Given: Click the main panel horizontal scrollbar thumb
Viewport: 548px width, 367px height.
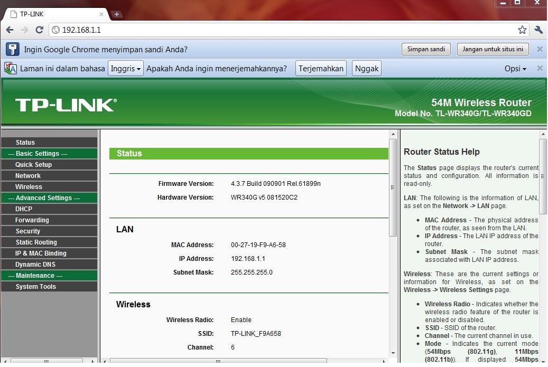Looking at the screenshot, I should pos(218,361).
